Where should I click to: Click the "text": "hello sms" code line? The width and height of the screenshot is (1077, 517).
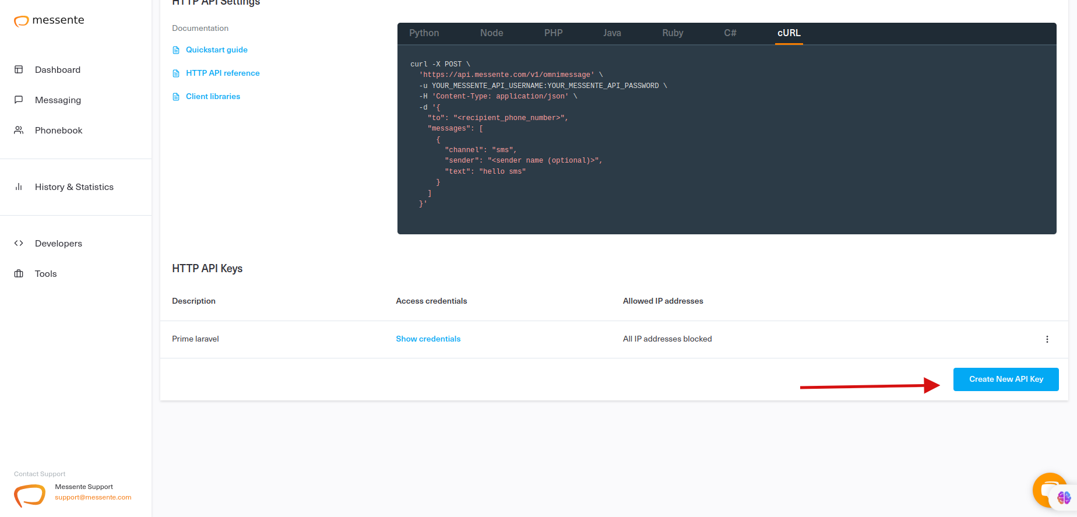tap(485, 172)
